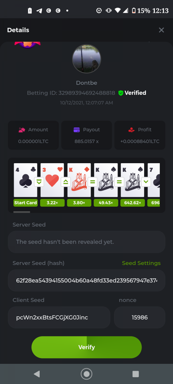The image size is (173, 384).
Task: Select the nonce field showing 15986
Action: coord(140,317)
